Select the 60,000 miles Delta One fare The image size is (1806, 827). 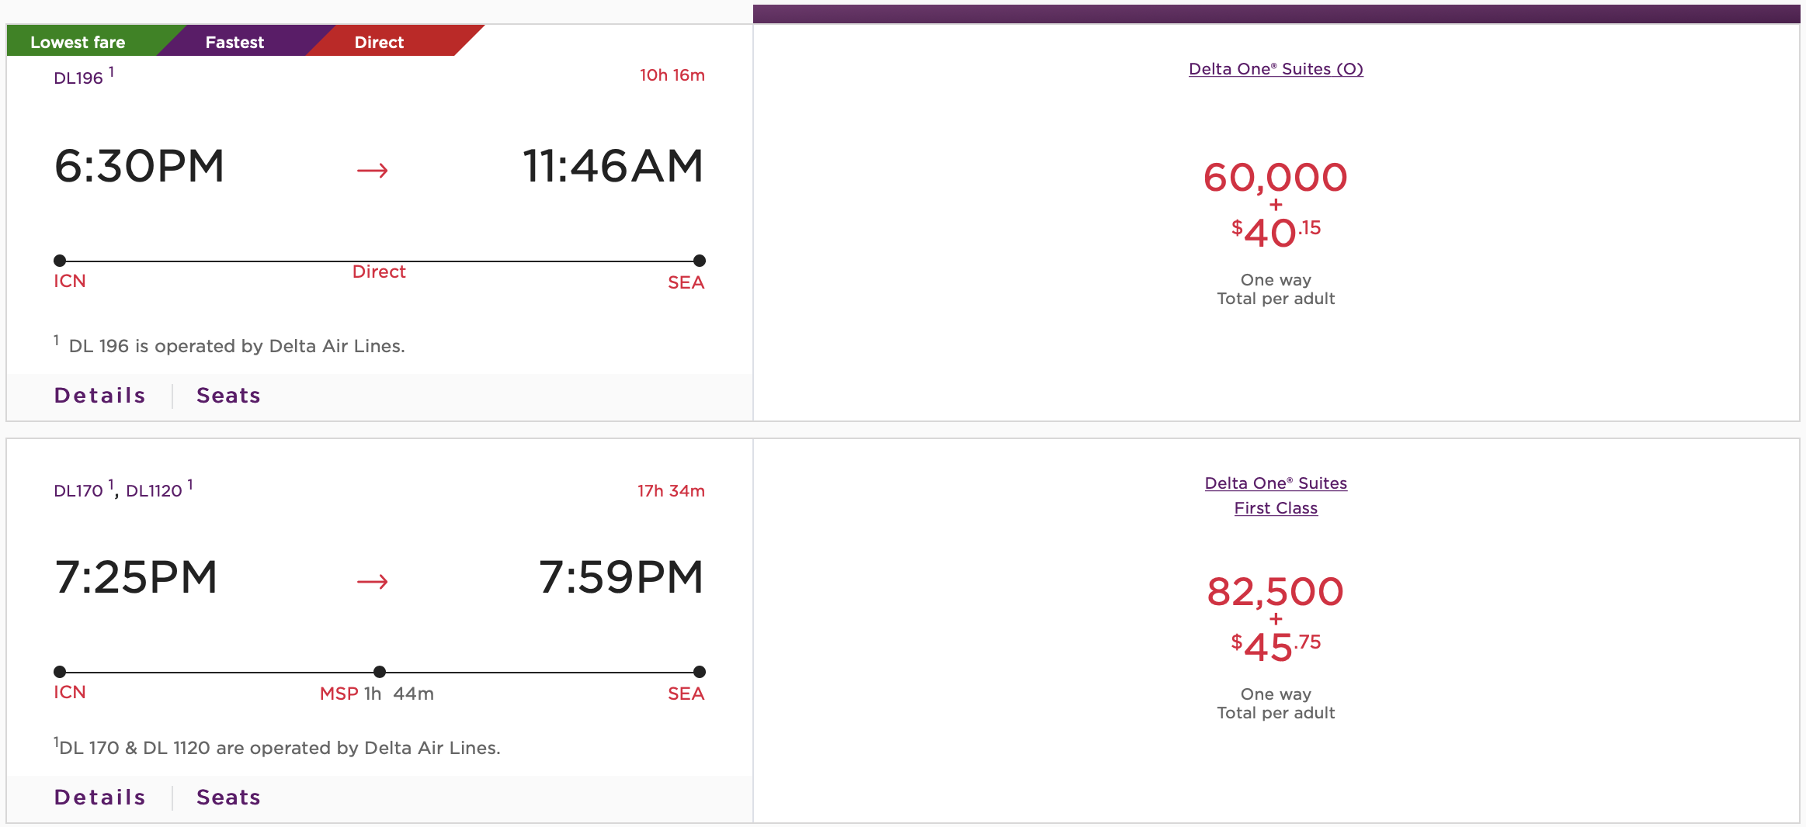tap(1275, 178)
